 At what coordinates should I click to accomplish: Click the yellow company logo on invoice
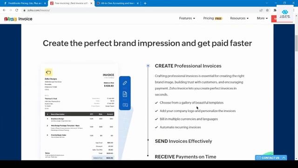pos(48,72)
